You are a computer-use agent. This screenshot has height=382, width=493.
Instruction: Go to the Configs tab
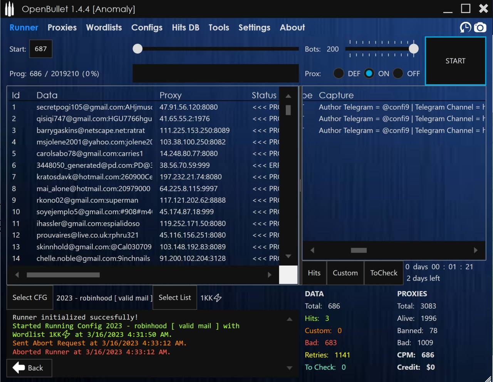point(147,28)
